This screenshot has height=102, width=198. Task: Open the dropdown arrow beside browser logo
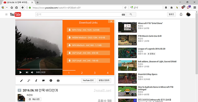pyautogui.click(x=7, y=8)
